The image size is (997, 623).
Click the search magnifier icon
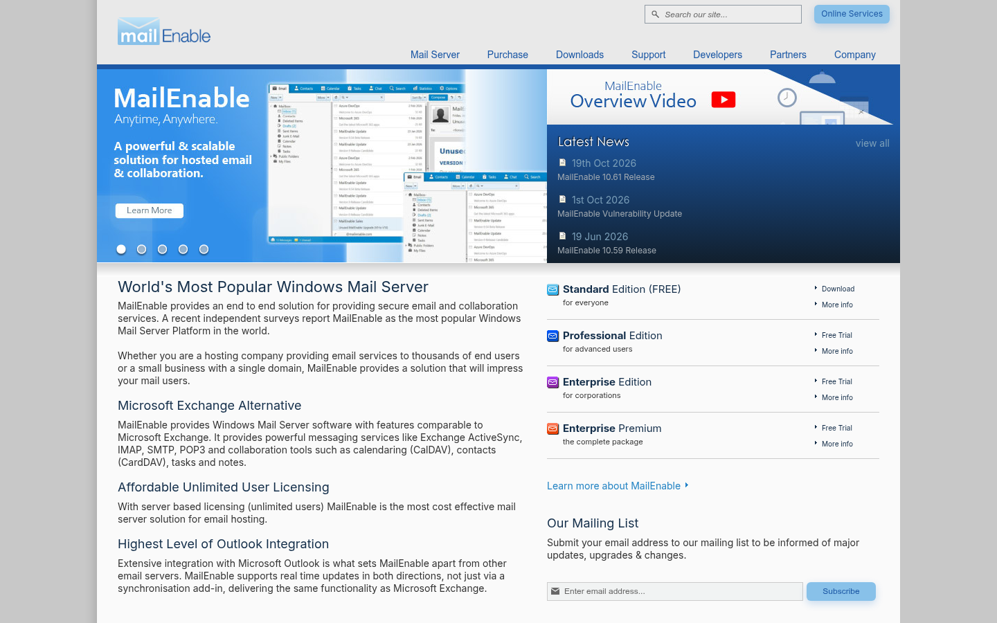pos(655,15)
